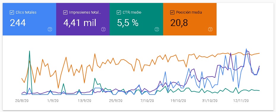Select the 4,41 mil impressions value
The width and height of the screenshot is (276, 112).
(x=80, y=23)
